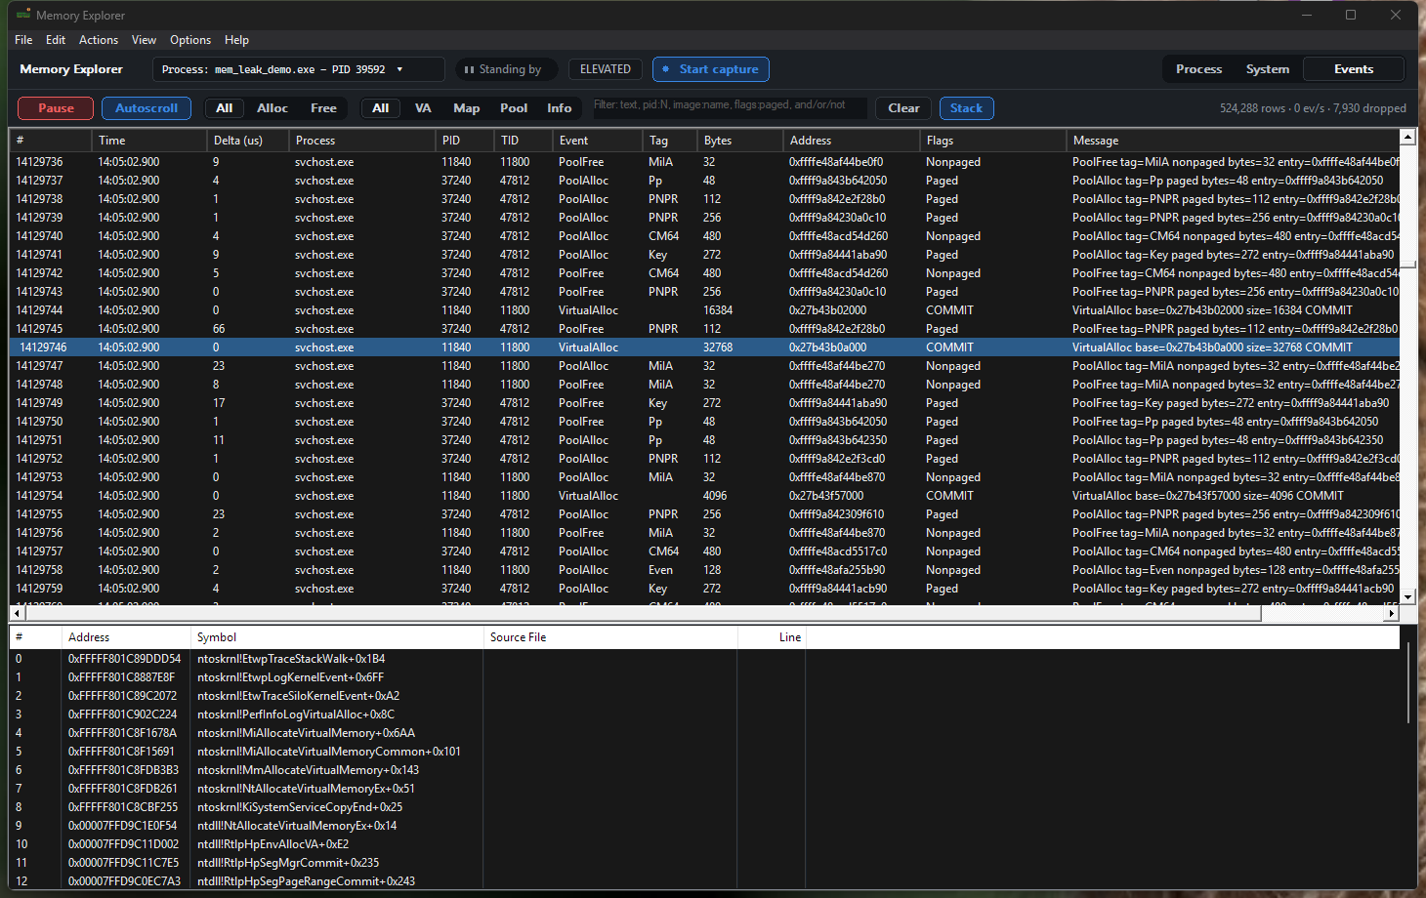Click the Line column header

click(772, 637)
